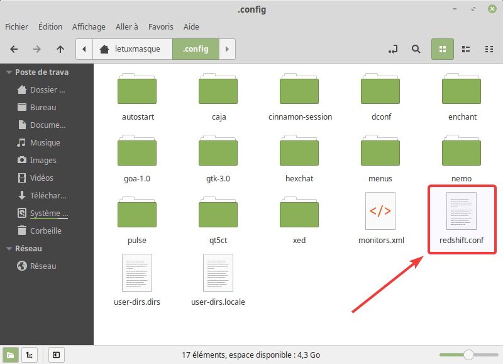
Task: Collapse the Réseau sidebar section
Action: 9,249
